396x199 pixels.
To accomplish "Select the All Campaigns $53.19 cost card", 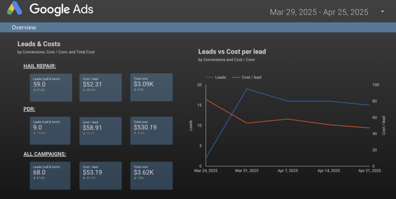I will tap(101, 175).
